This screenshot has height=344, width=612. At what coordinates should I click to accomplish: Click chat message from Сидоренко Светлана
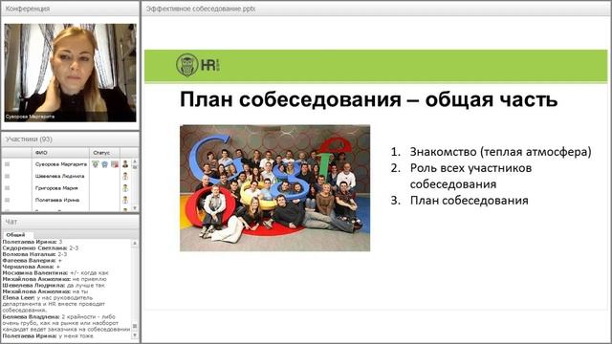[x=40, y=248]
